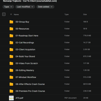Viewport: 101px width, 101px height.
Task: Select the 00-Group Buy name text
Action: pos(22,22)
